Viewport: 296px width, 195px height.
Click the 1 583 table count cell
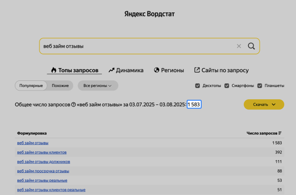(x=277, y=143)
